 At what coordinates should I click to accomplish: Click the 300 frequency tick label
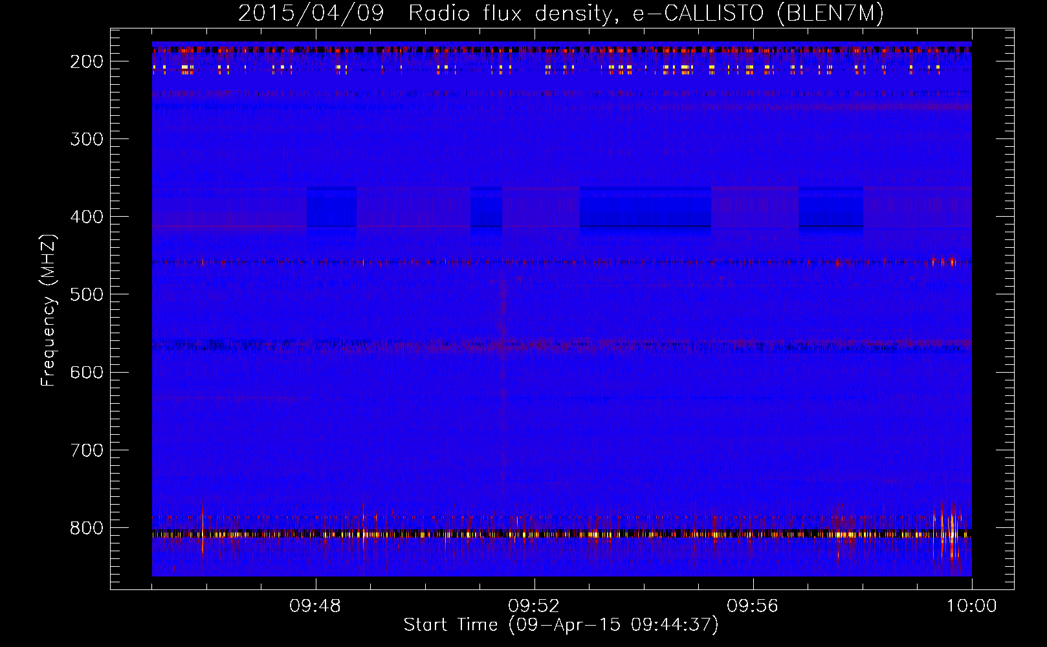click(x=87, y=139)
